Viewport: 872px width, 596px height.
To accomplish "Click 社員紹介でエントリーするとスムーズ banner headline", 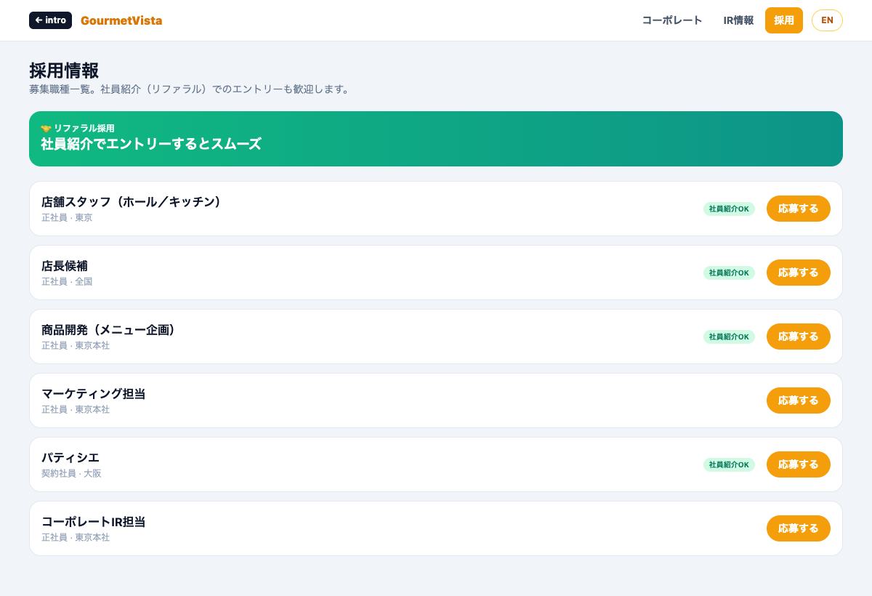I will [x=151, y=144].
